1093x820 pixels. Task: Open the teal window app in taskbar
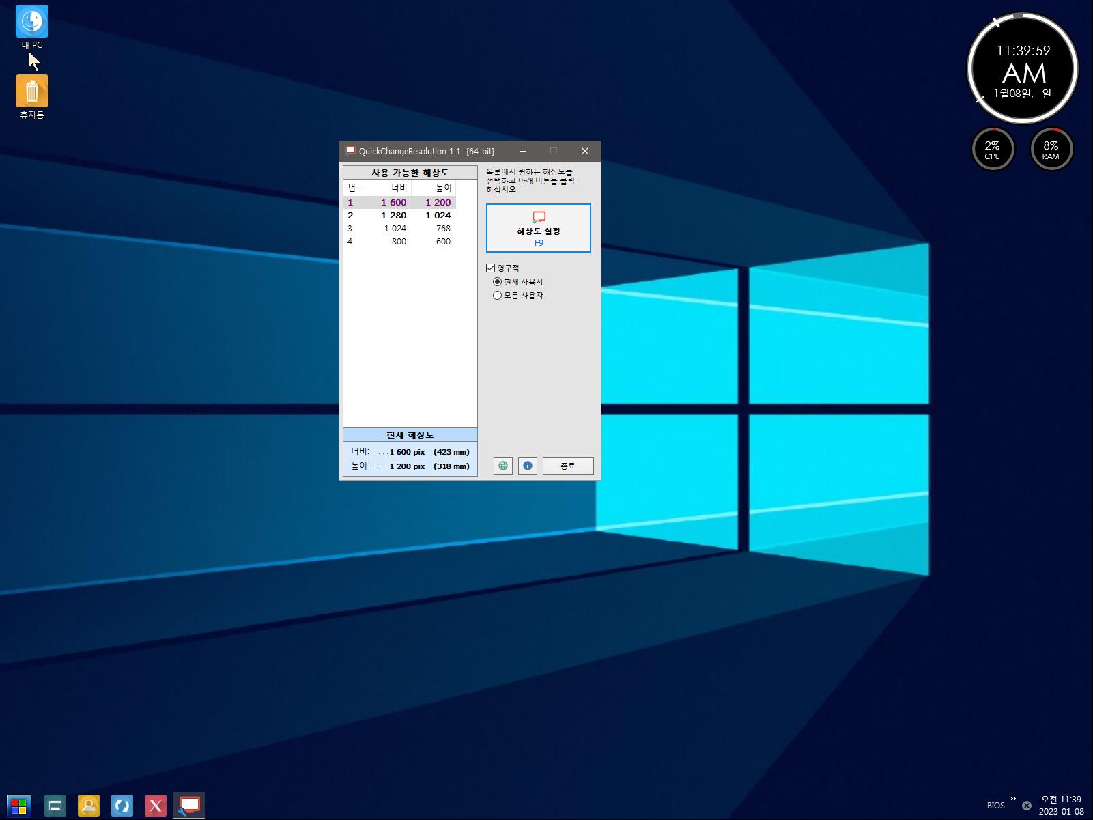(x=55, y=806)
